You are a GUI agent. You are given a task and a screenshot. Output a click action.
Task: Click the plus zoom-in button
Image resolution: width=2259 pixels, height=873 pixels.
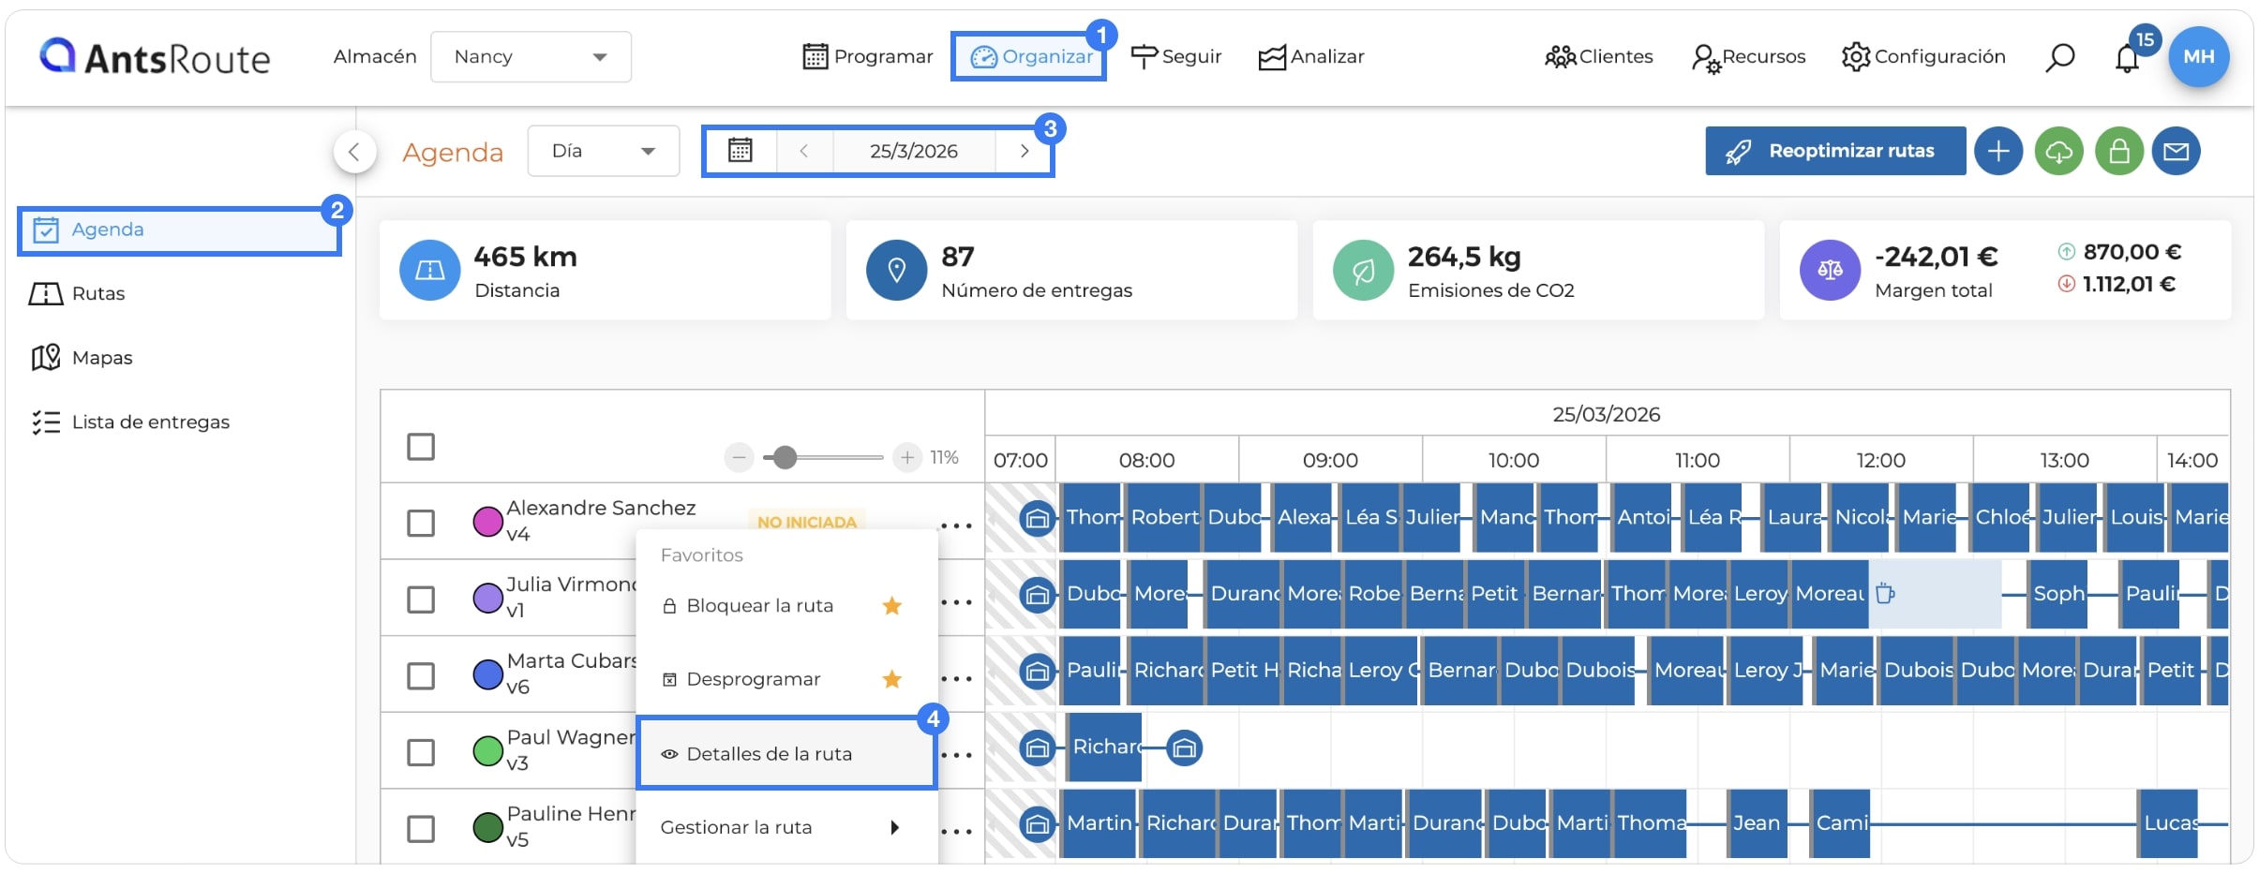click(906, 457)
